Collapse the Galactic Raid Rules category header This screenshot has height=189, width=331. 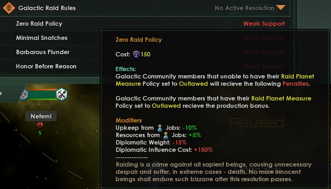tap(46, 8)
